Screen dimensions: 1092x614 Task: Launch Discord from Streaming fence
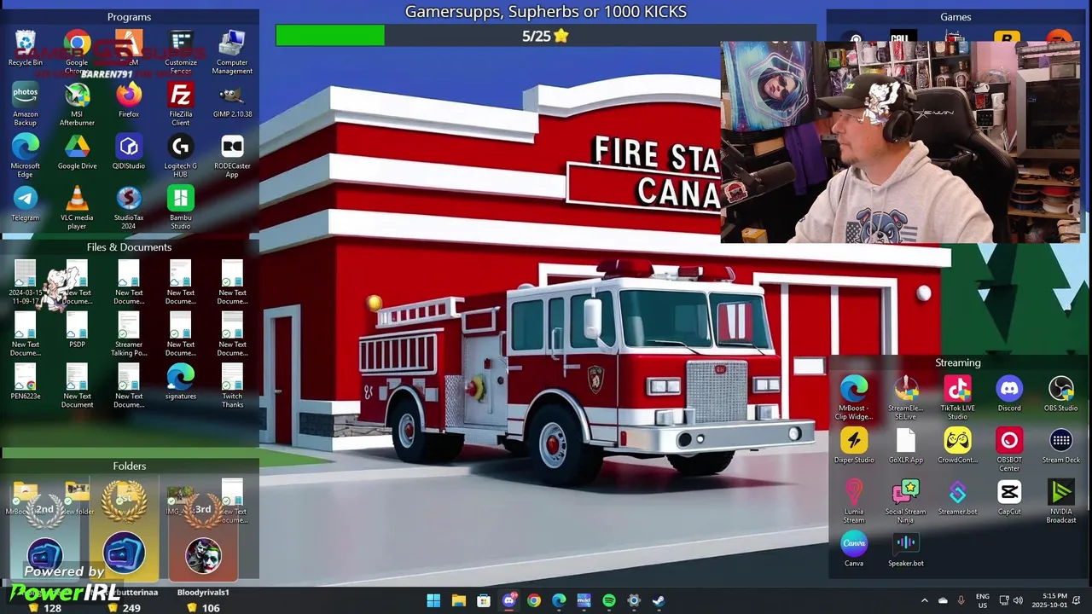pyautogui.click(x=1009, y=394)
